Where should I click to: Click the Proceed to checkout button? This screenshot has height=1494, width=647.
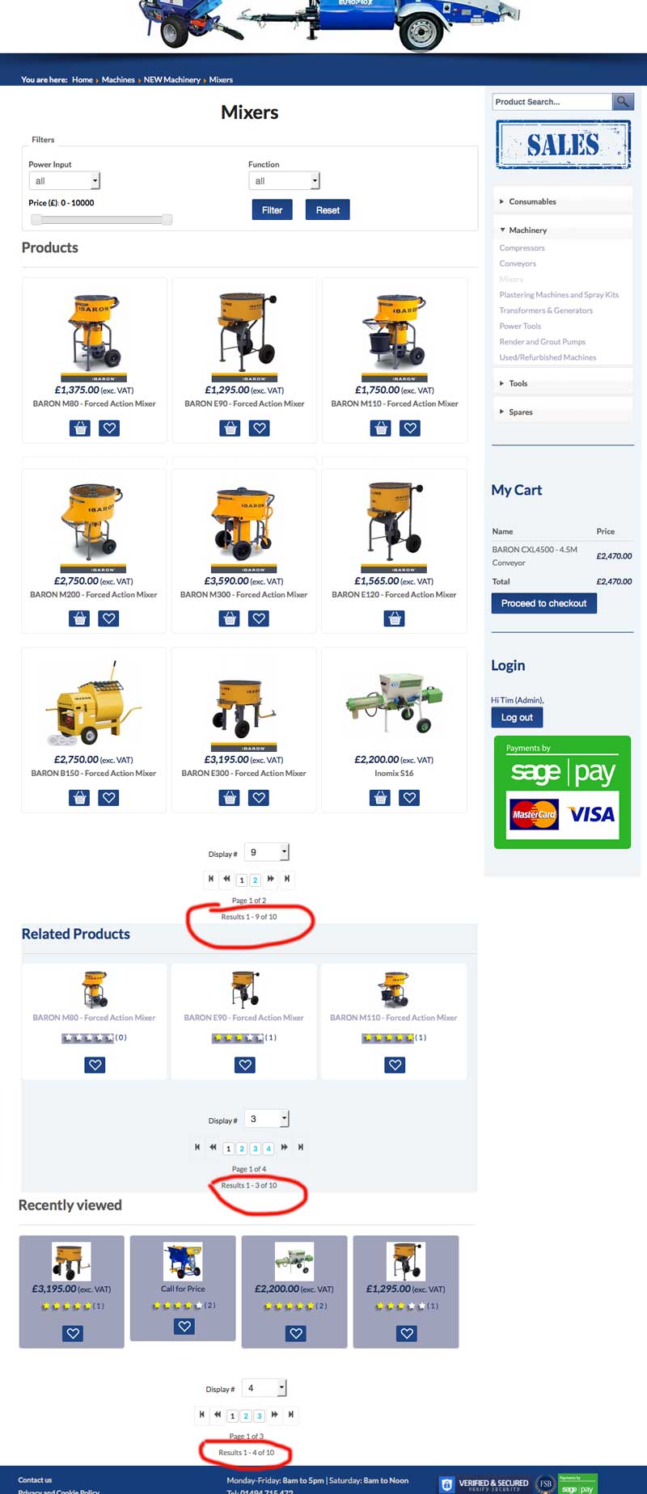tap(544, 603)
